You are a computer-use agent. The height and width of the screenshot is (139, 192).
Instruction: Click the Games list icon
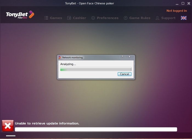pyautogui.click(x=46, y=18)
